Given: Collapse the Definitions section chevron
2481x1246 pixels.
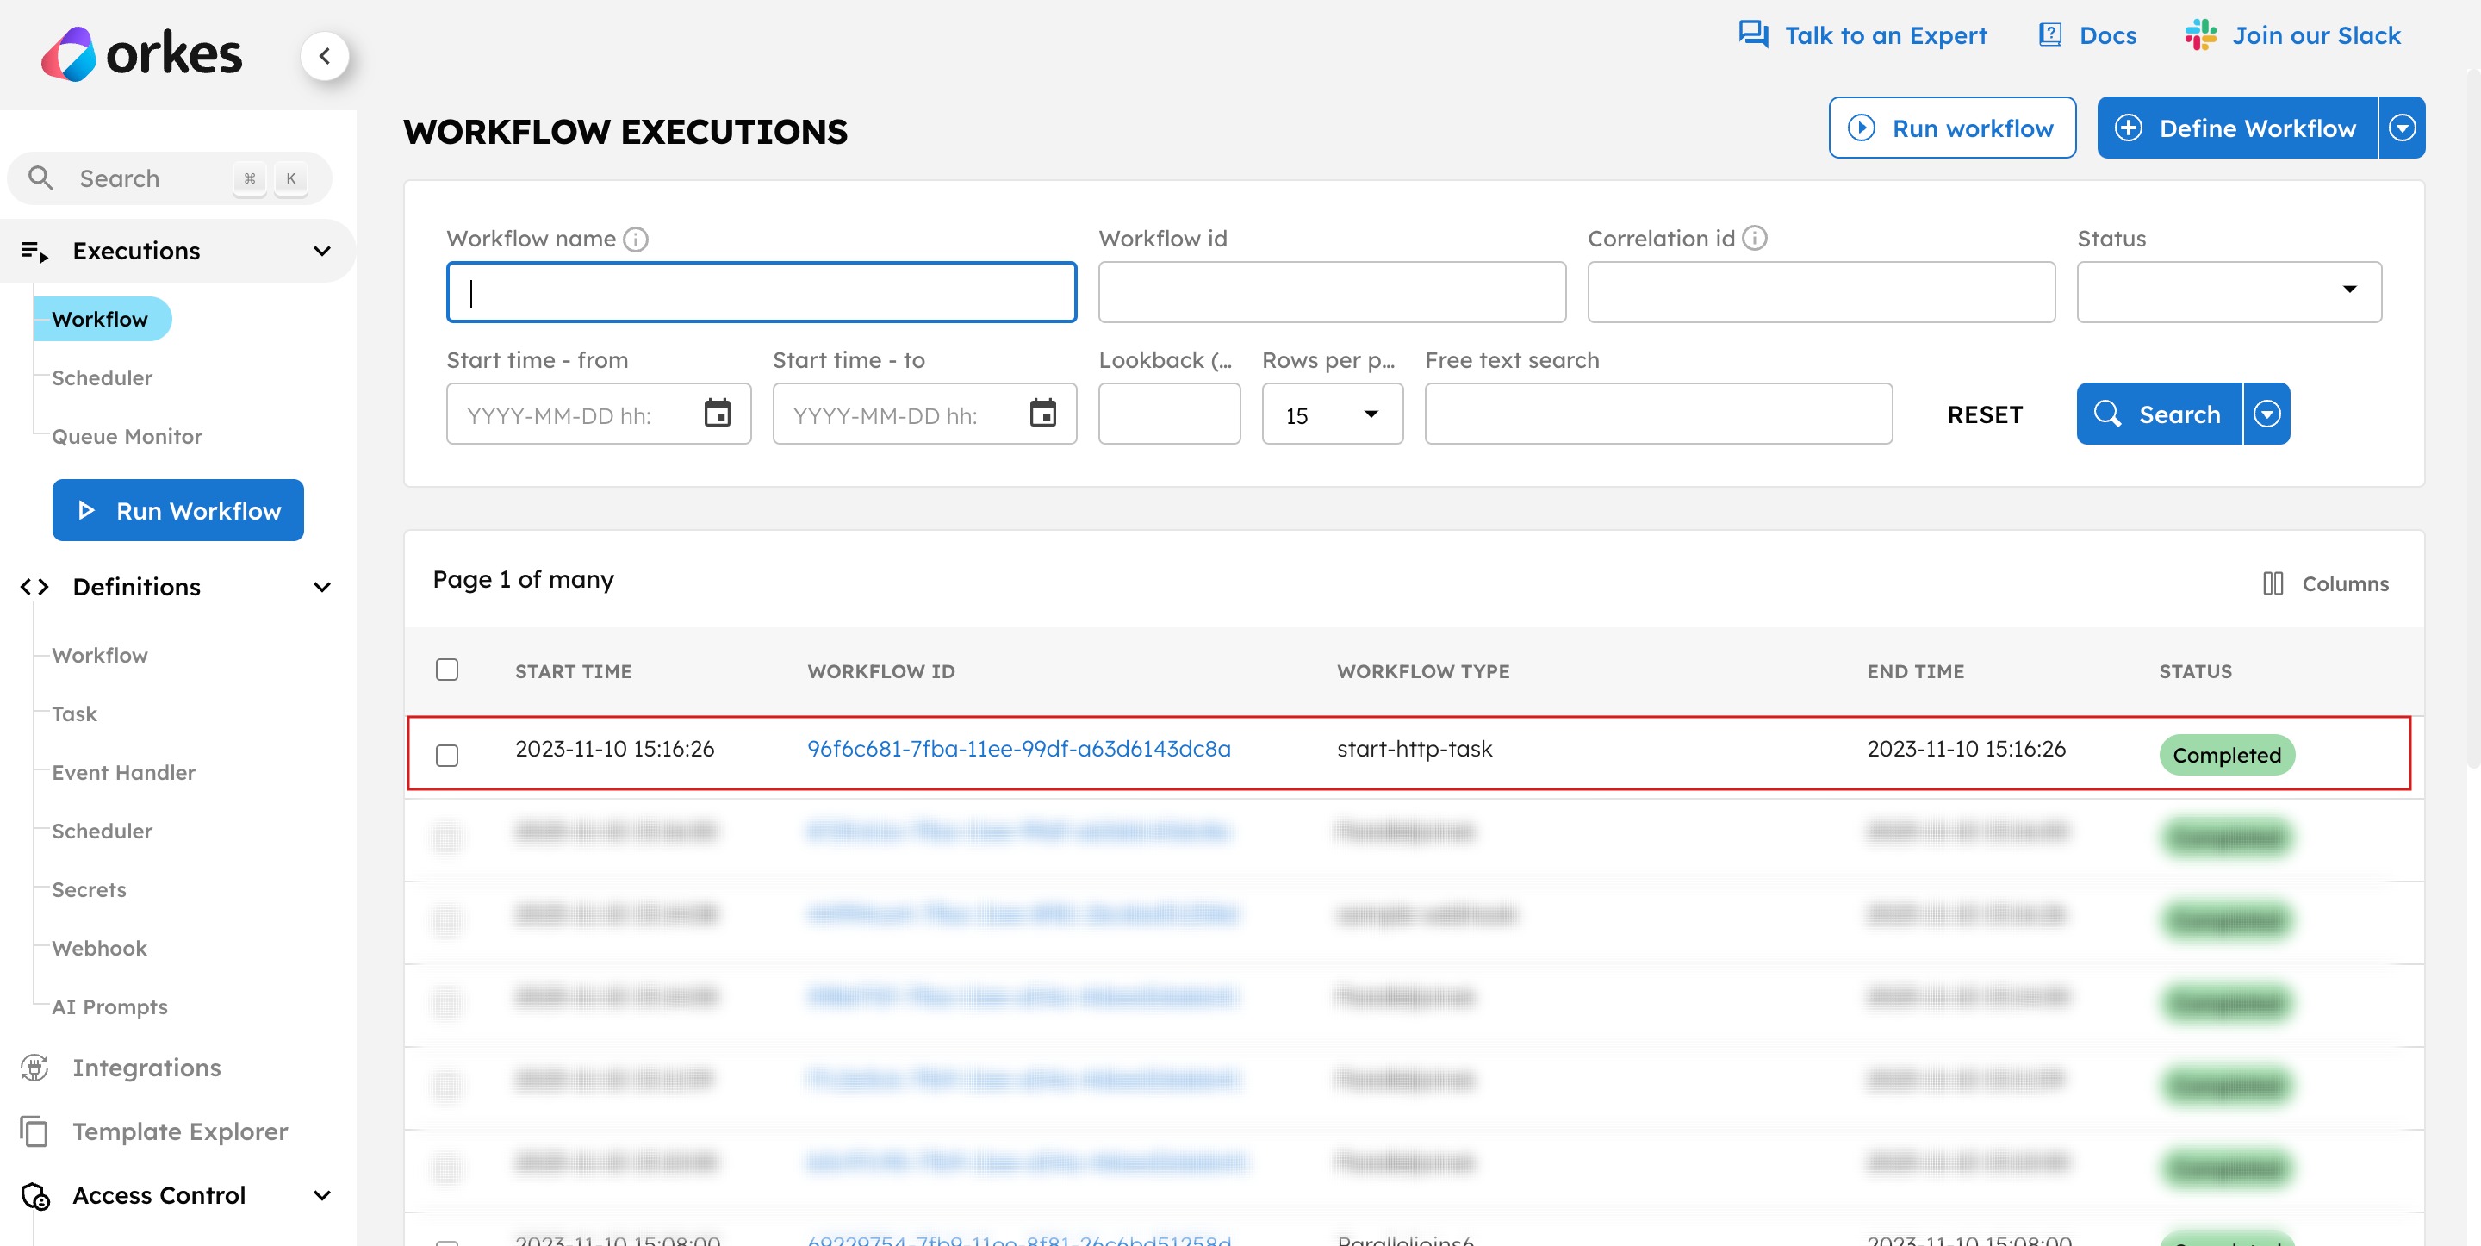Looking at the screenshot, I should pos(321,587).
